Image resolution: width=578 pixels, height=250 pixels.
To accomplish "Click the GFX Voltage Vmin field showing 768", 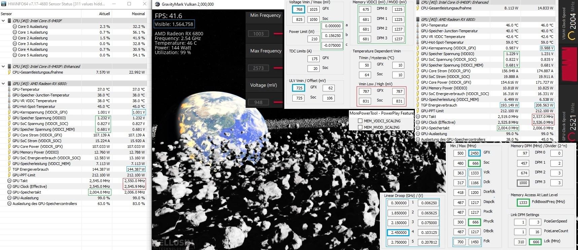I will click(299, 9).
